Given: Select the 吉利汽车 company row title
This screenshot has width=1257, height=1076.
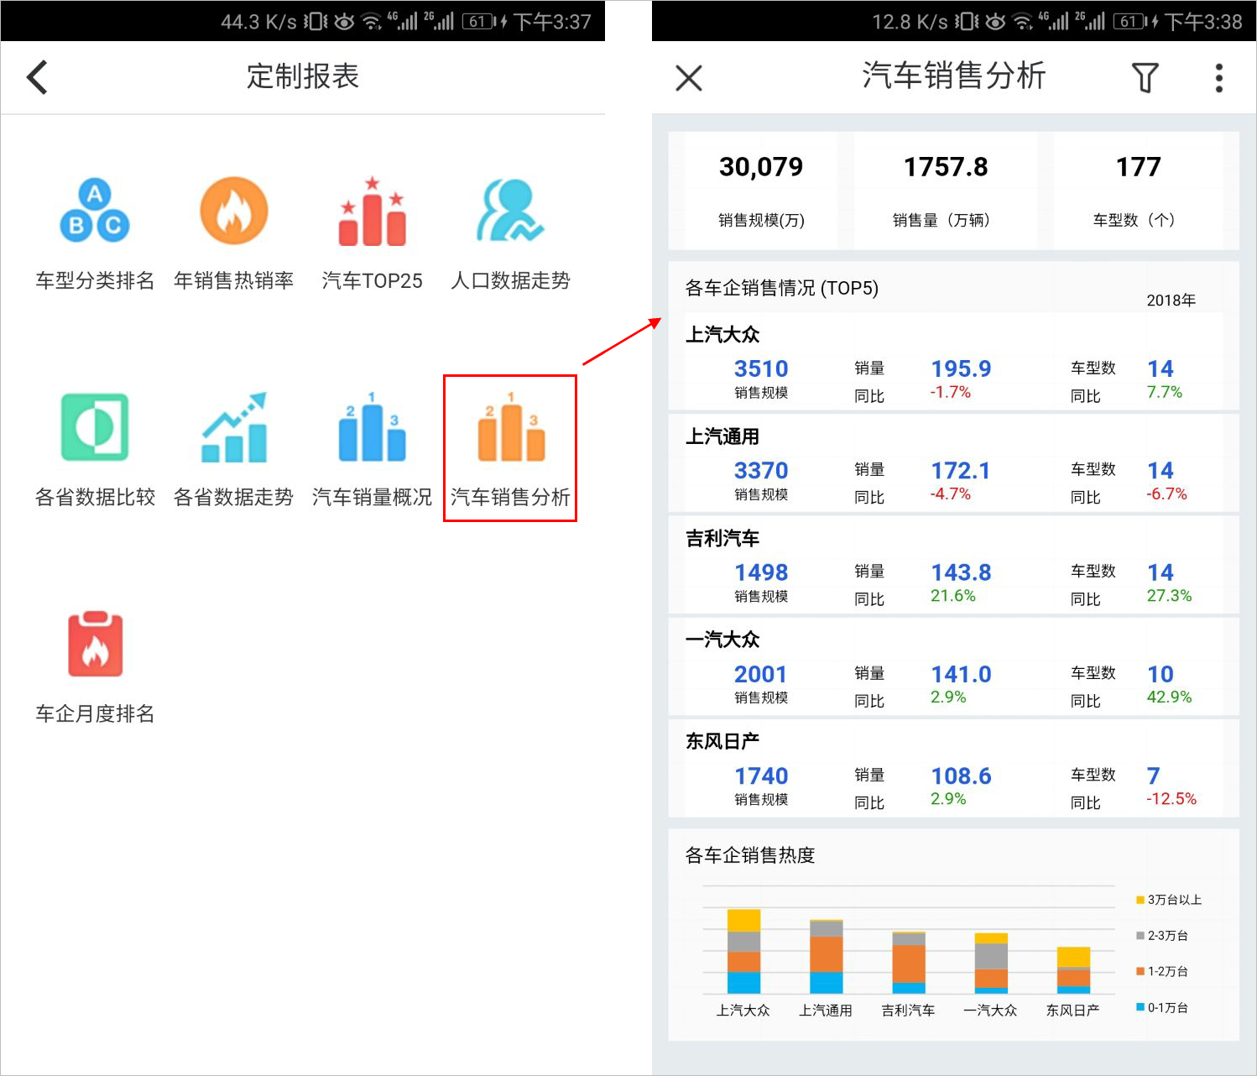Looking at the screenshot, I should click(722, 538).
